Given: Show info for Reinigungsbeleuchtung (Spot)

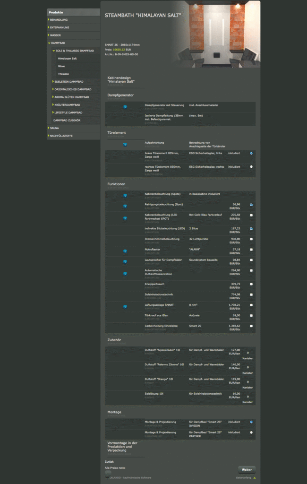Looking at the screenshot, I should tap(125, 206).
